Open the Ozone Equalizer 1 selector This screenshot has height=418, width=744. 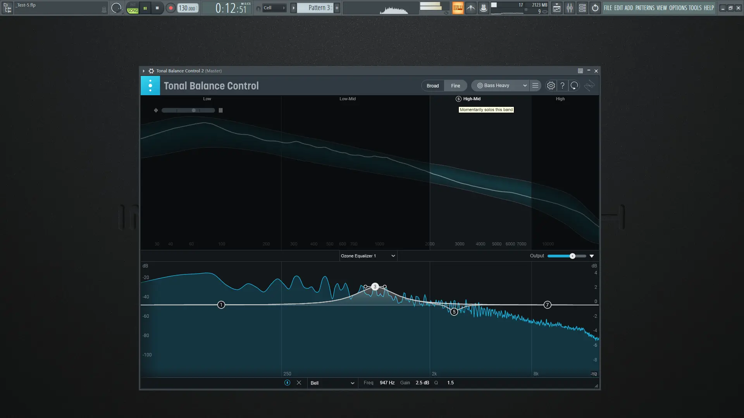point(368,256)
